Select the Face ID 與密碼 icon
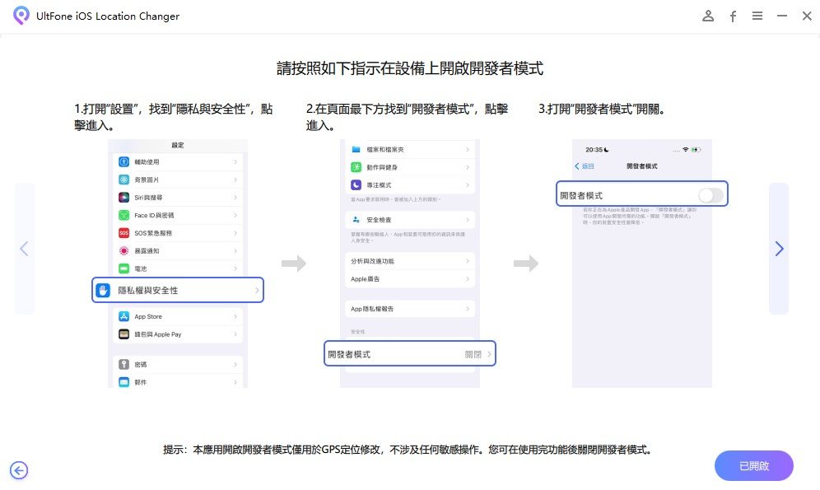 [123, 216]
